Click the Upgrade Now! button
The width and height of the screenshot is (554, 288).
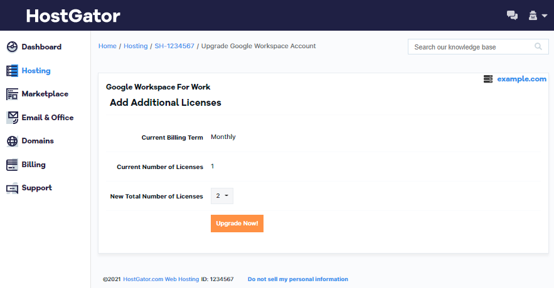[x=237, y=224]
